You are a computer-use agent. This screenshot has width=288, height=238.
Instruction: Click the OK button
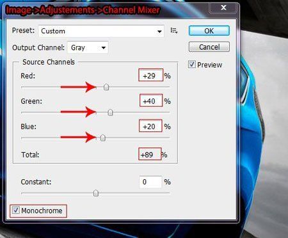pos(209,31)
